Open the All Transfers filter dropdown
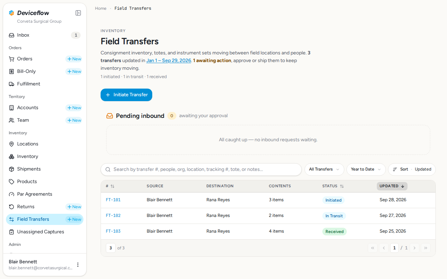The image size is (447, 279). tap(324, 169)
